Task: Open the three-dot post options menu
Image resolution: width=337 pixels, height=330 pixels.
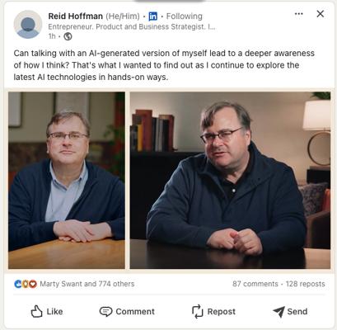Action: 298,14
